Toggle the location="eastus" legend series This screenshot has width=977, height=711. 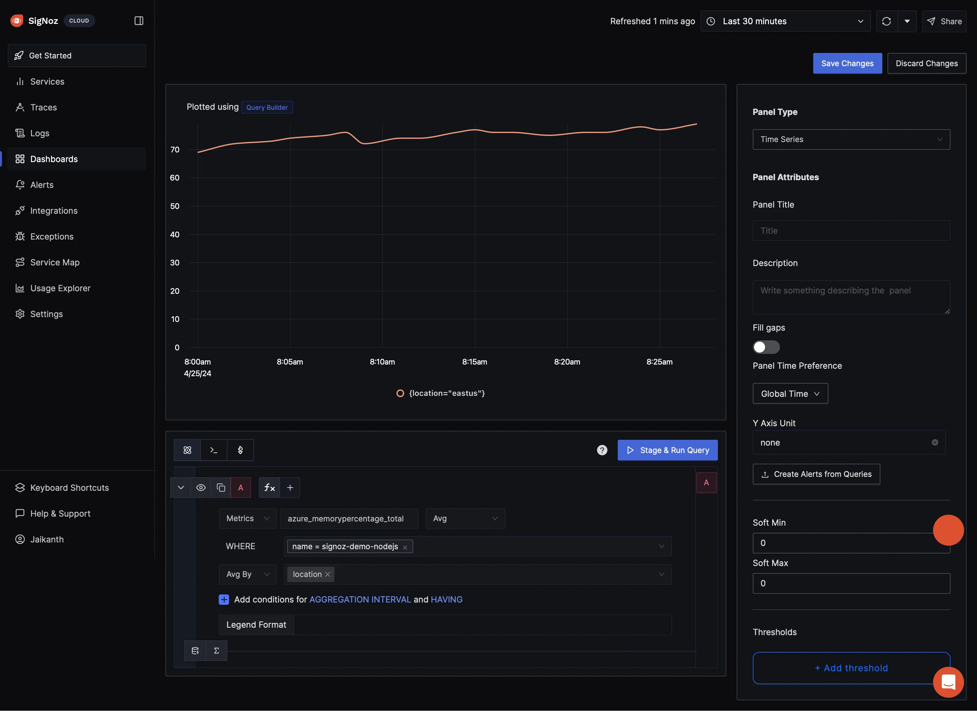pos(440,393)
